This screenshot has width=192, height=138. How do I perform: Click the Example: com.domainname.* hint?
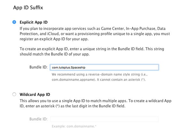point(74,126)
